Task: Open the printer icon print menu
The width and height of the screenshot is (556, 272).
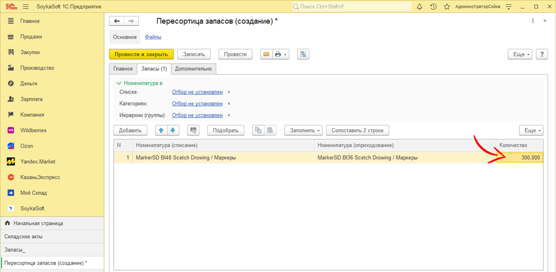Action: [281, 54]
